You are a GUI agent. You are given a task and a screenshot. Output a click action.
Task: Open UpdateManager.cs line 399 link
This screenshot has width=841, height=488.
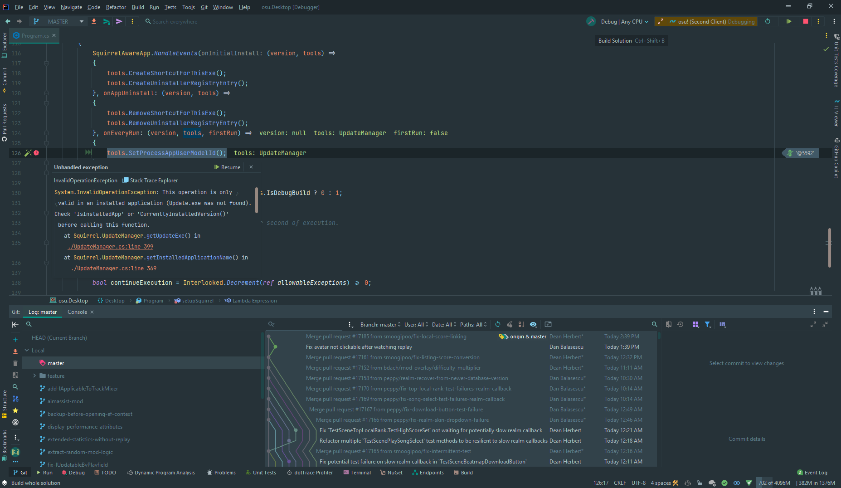[110, 246]
